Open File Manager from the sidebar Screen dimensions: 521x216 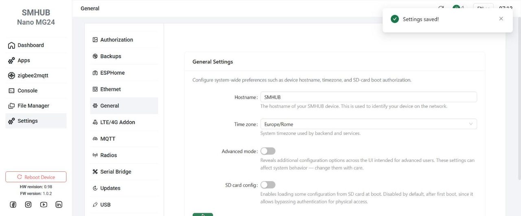pos(36,106)
